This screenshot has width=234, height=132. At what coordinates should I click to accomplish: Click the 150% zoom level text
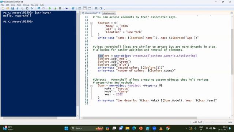(230, 122)
